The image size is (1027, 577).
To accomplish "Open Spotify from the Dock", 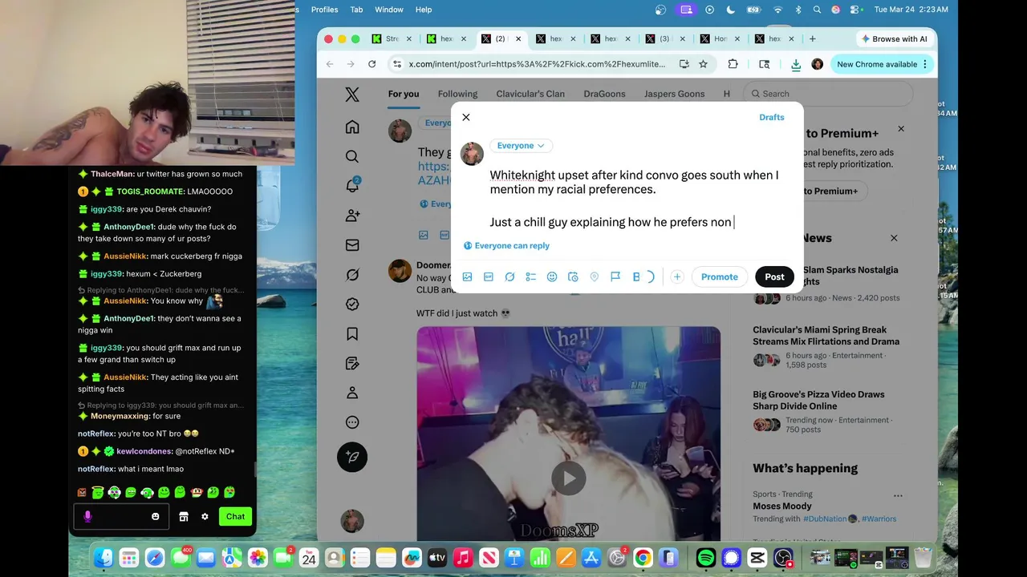I will [705, 557].
